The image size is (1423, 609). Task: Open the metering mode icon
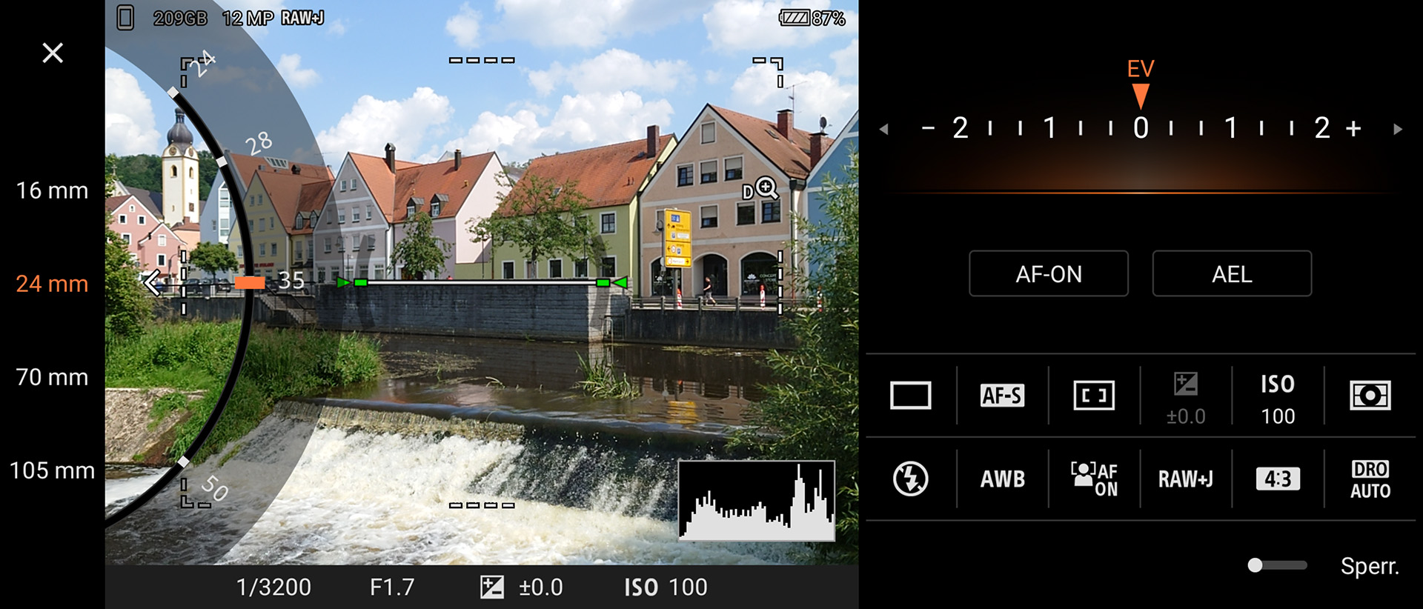coord(1370,396)
